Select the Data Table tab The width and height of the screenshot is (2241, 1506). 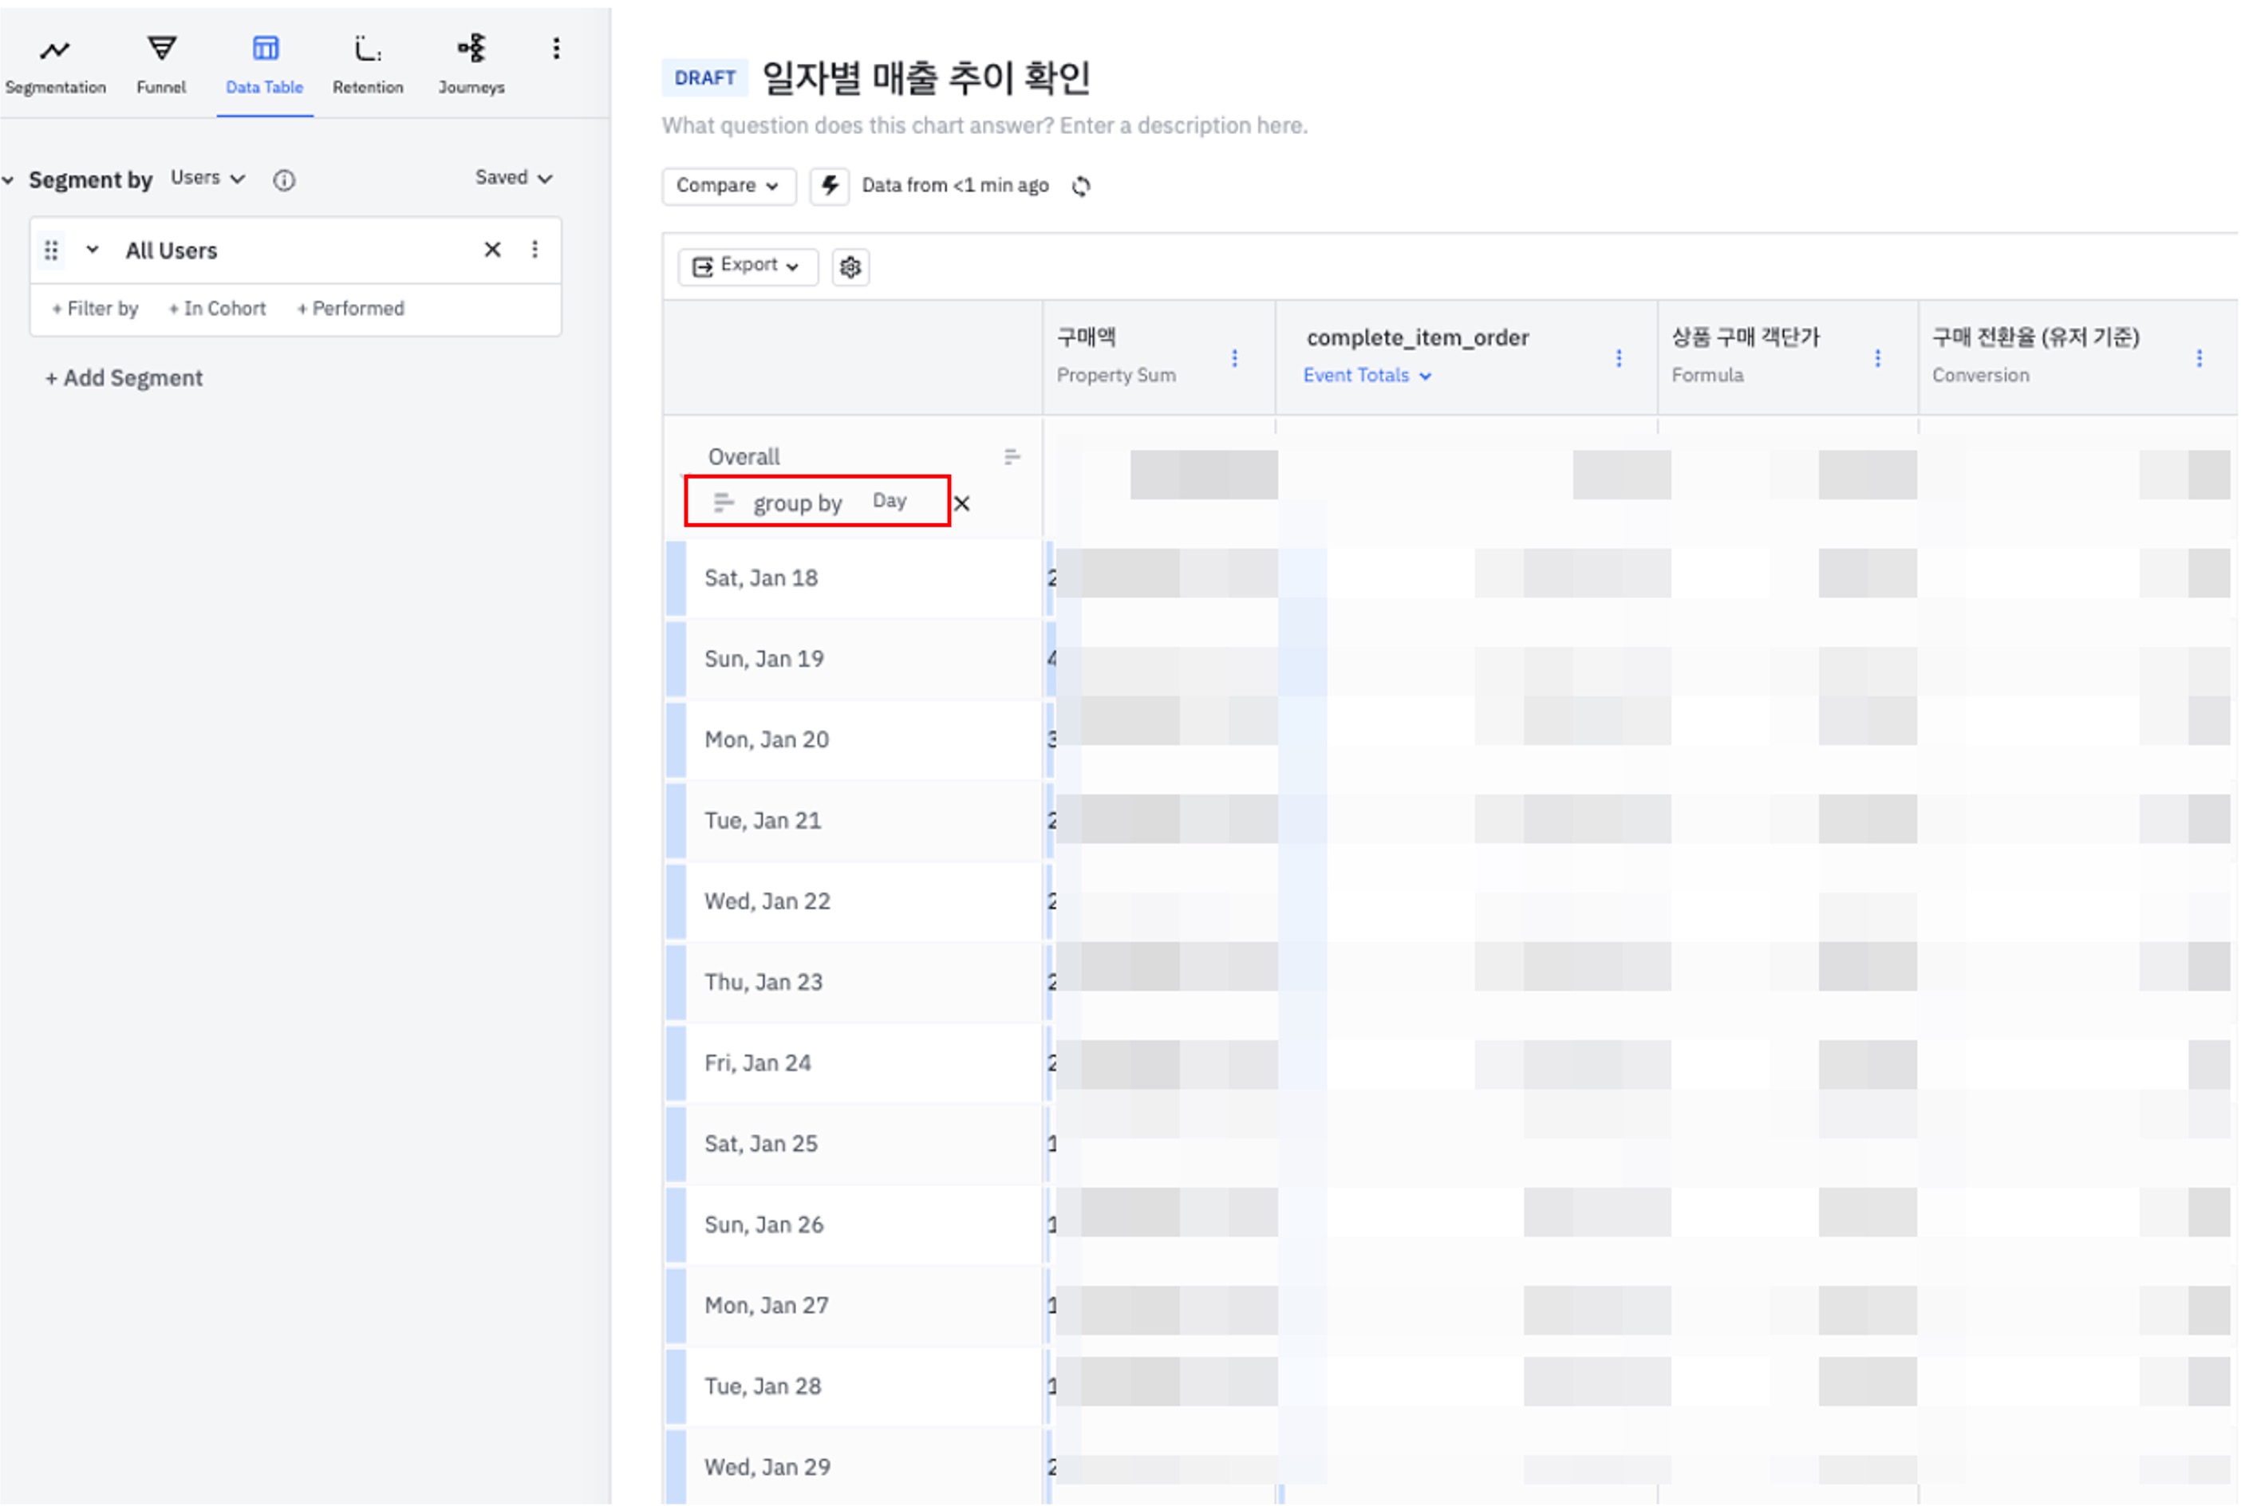[x=264, y=65]
